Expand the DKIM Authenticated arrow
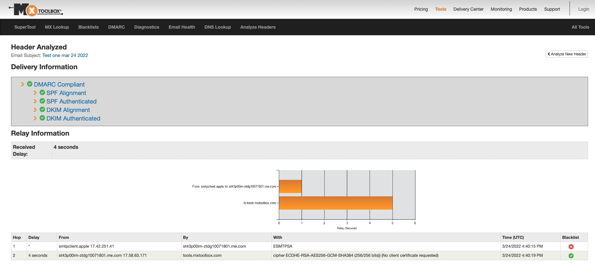 click(x=35, y=118)
